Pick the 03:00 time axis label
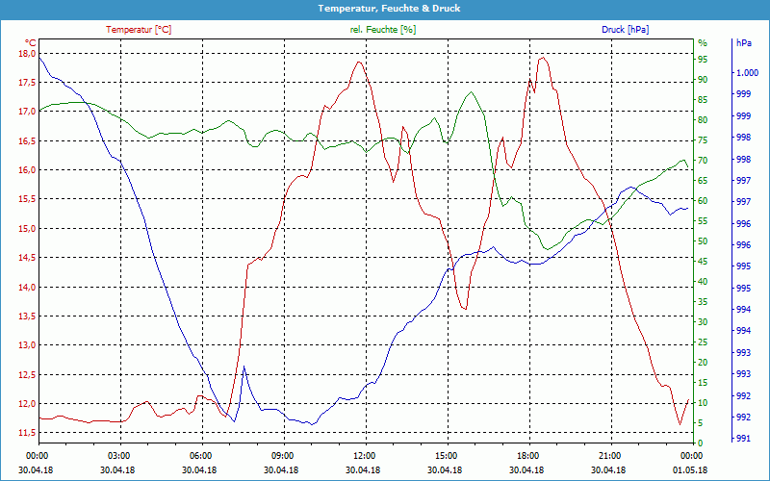This screenshot has width=770, height=481. pos(118,455)
